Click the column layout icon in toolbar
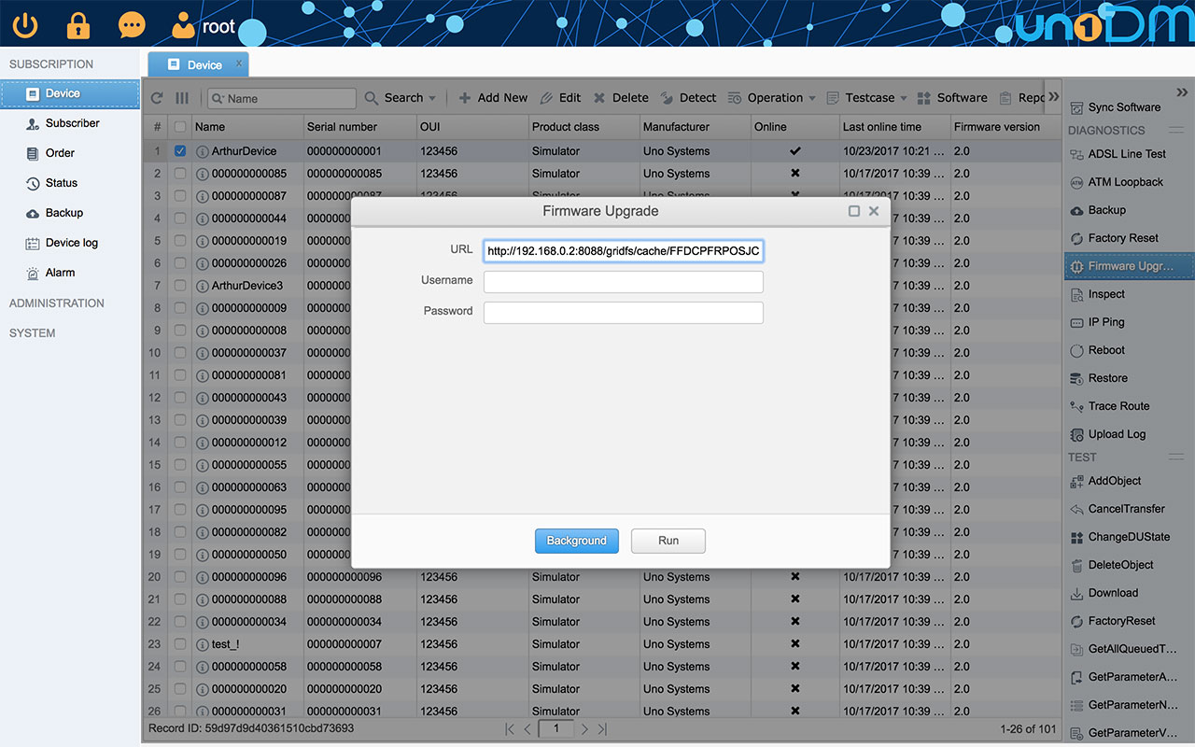The image size is (1195, 747). click(x=182, y=98)
